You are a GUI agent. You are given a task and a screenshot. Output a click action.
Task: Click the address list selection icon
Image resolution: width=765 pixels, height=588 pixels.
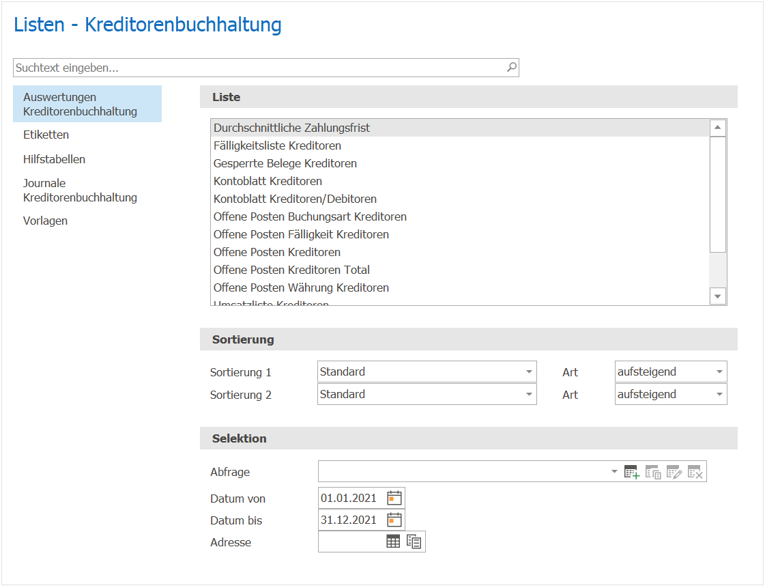click(x=414, y=541)
